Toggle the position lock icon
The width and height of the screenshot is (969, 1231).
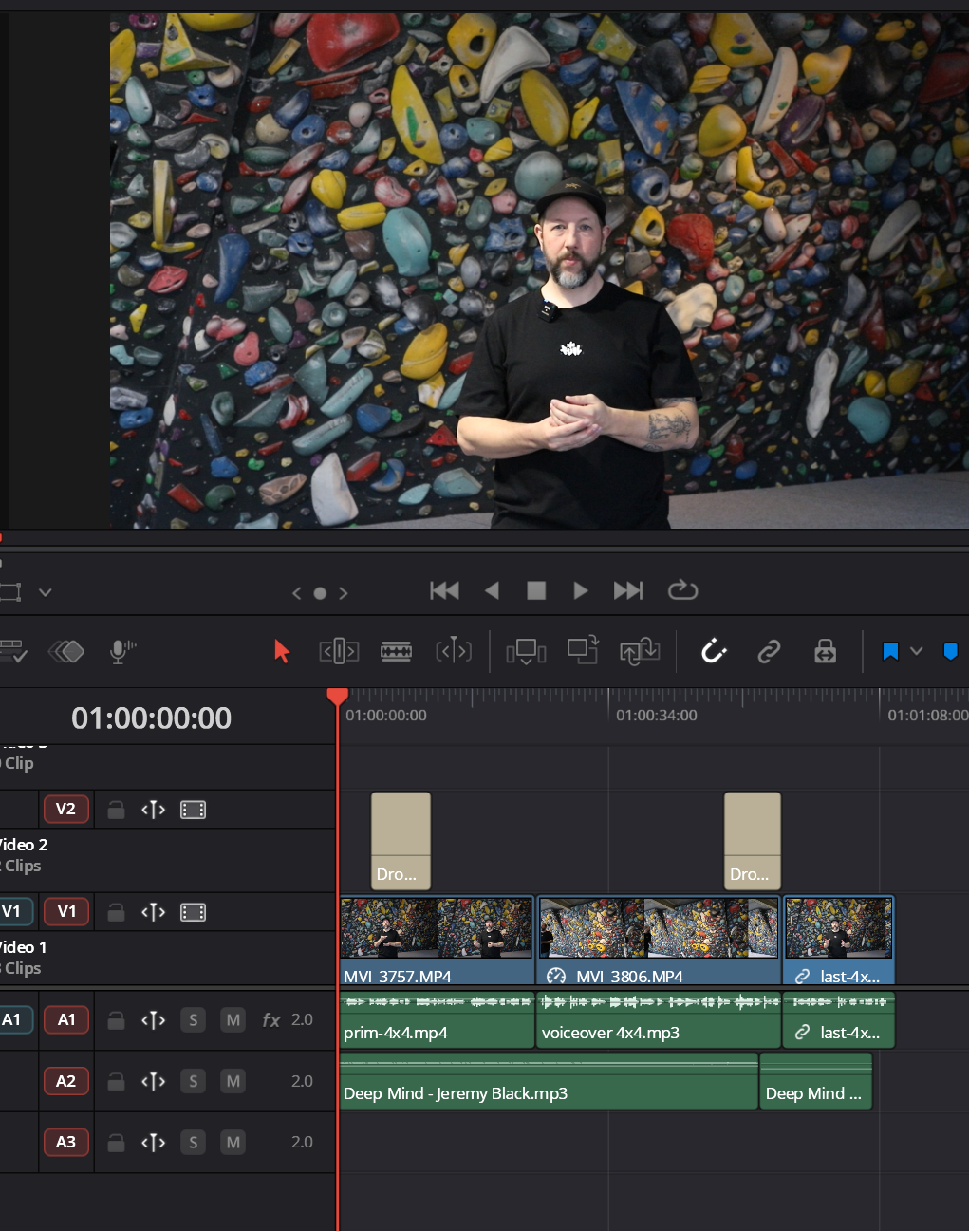(824, 651)
